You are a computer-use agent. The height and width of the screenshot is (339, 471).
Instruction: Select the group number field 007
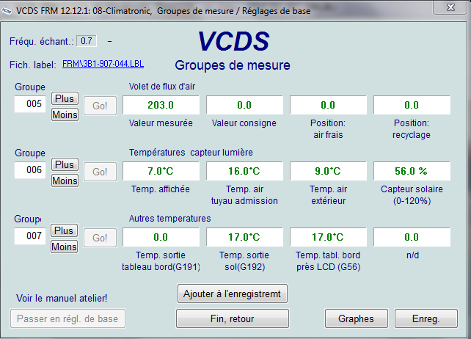coord(30,236)
